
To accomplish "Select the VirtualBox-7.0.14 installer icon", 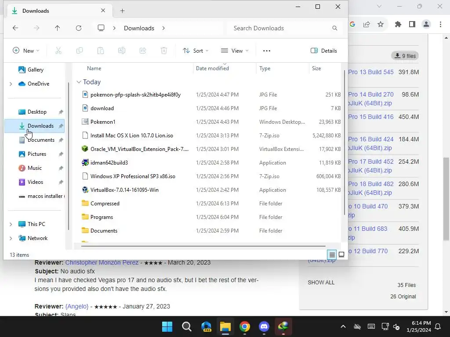I will coord(85,190).
